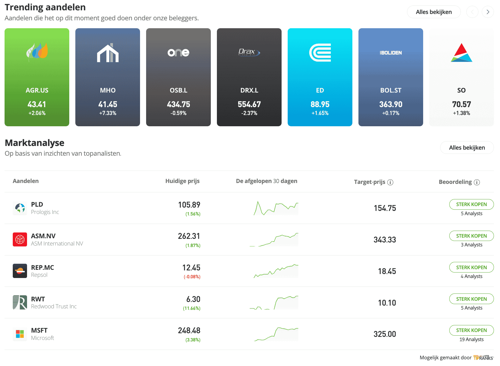The height and width of the screenshot is (366, 500).
Task: Click the 'Mogelijk gemaakt door' footer text
Action: point(446,358)
